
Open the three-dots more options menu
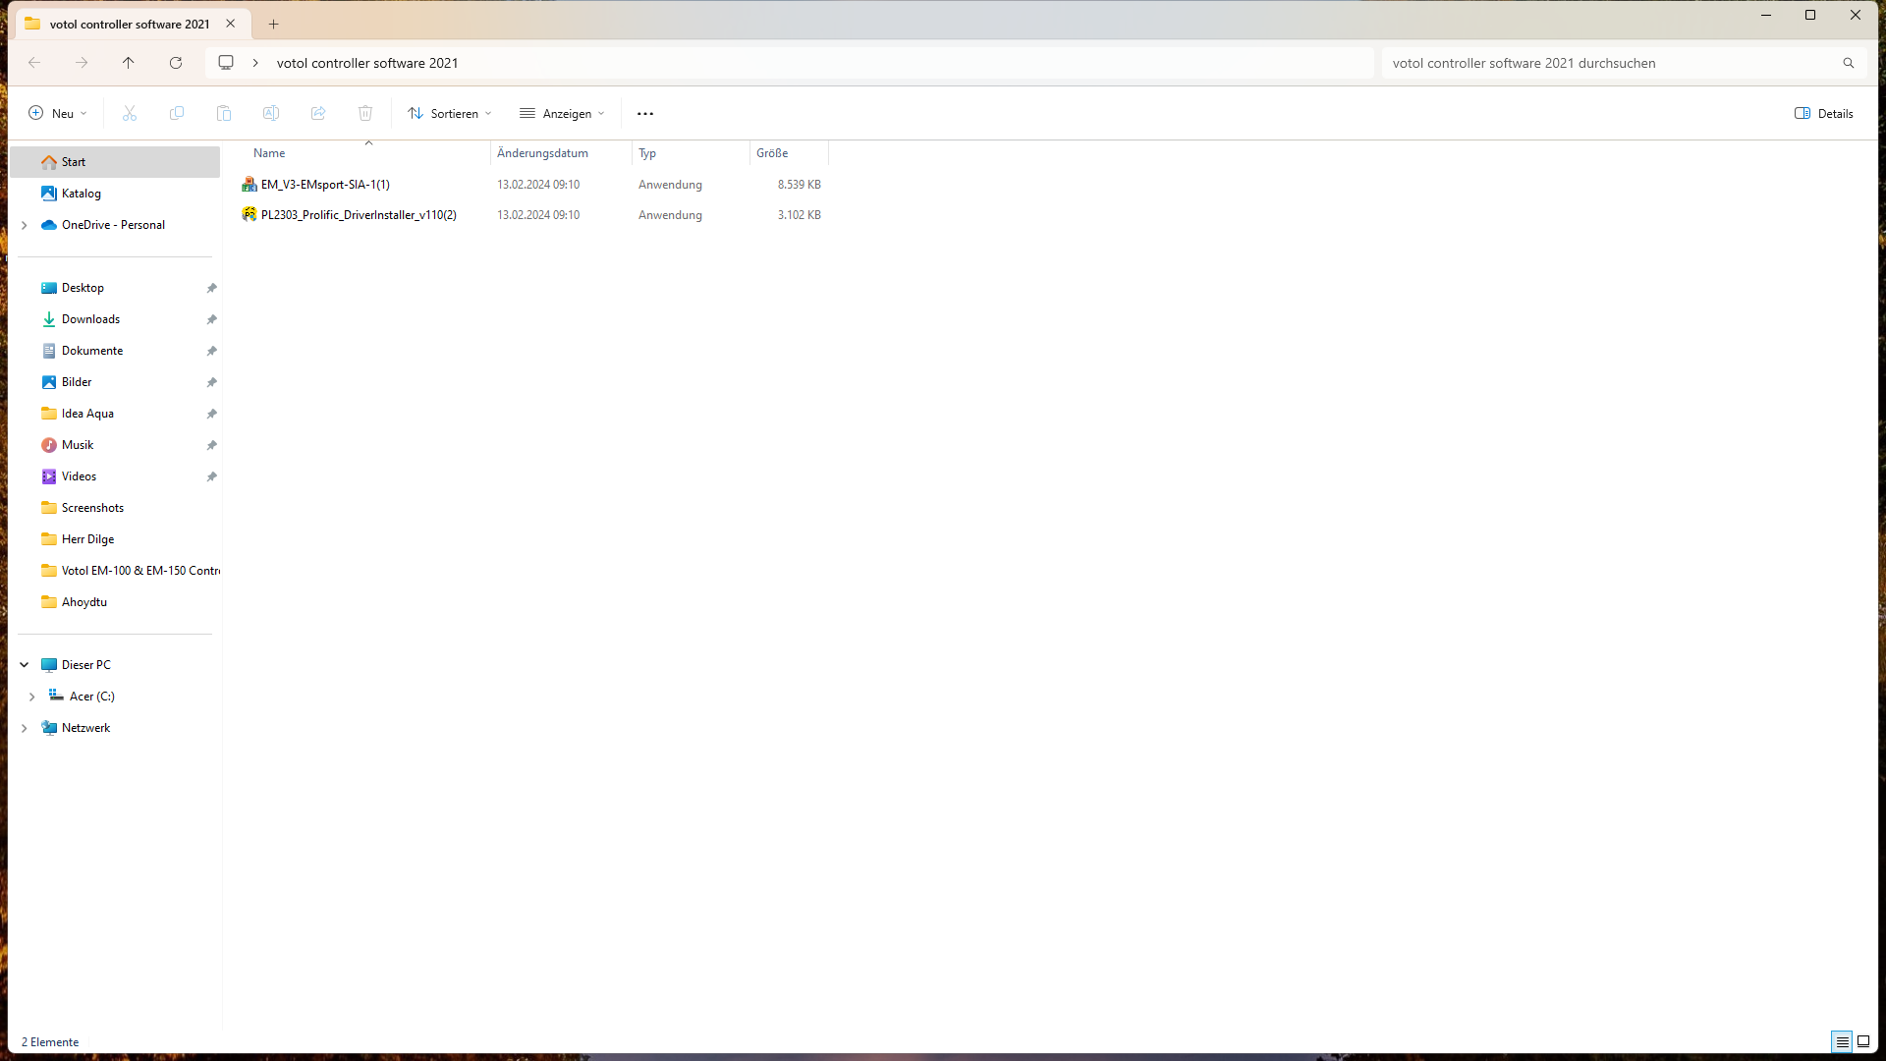point(645,113)
